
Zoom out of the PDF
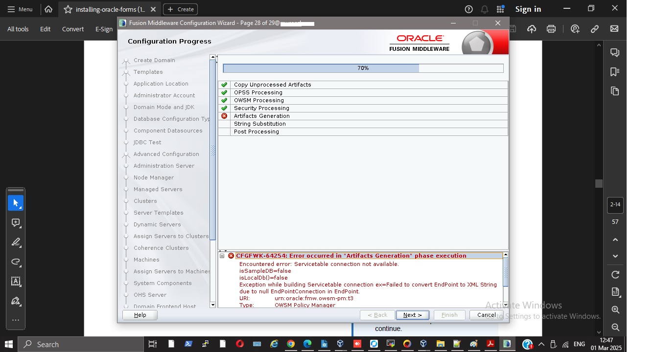tap(615, 328)
